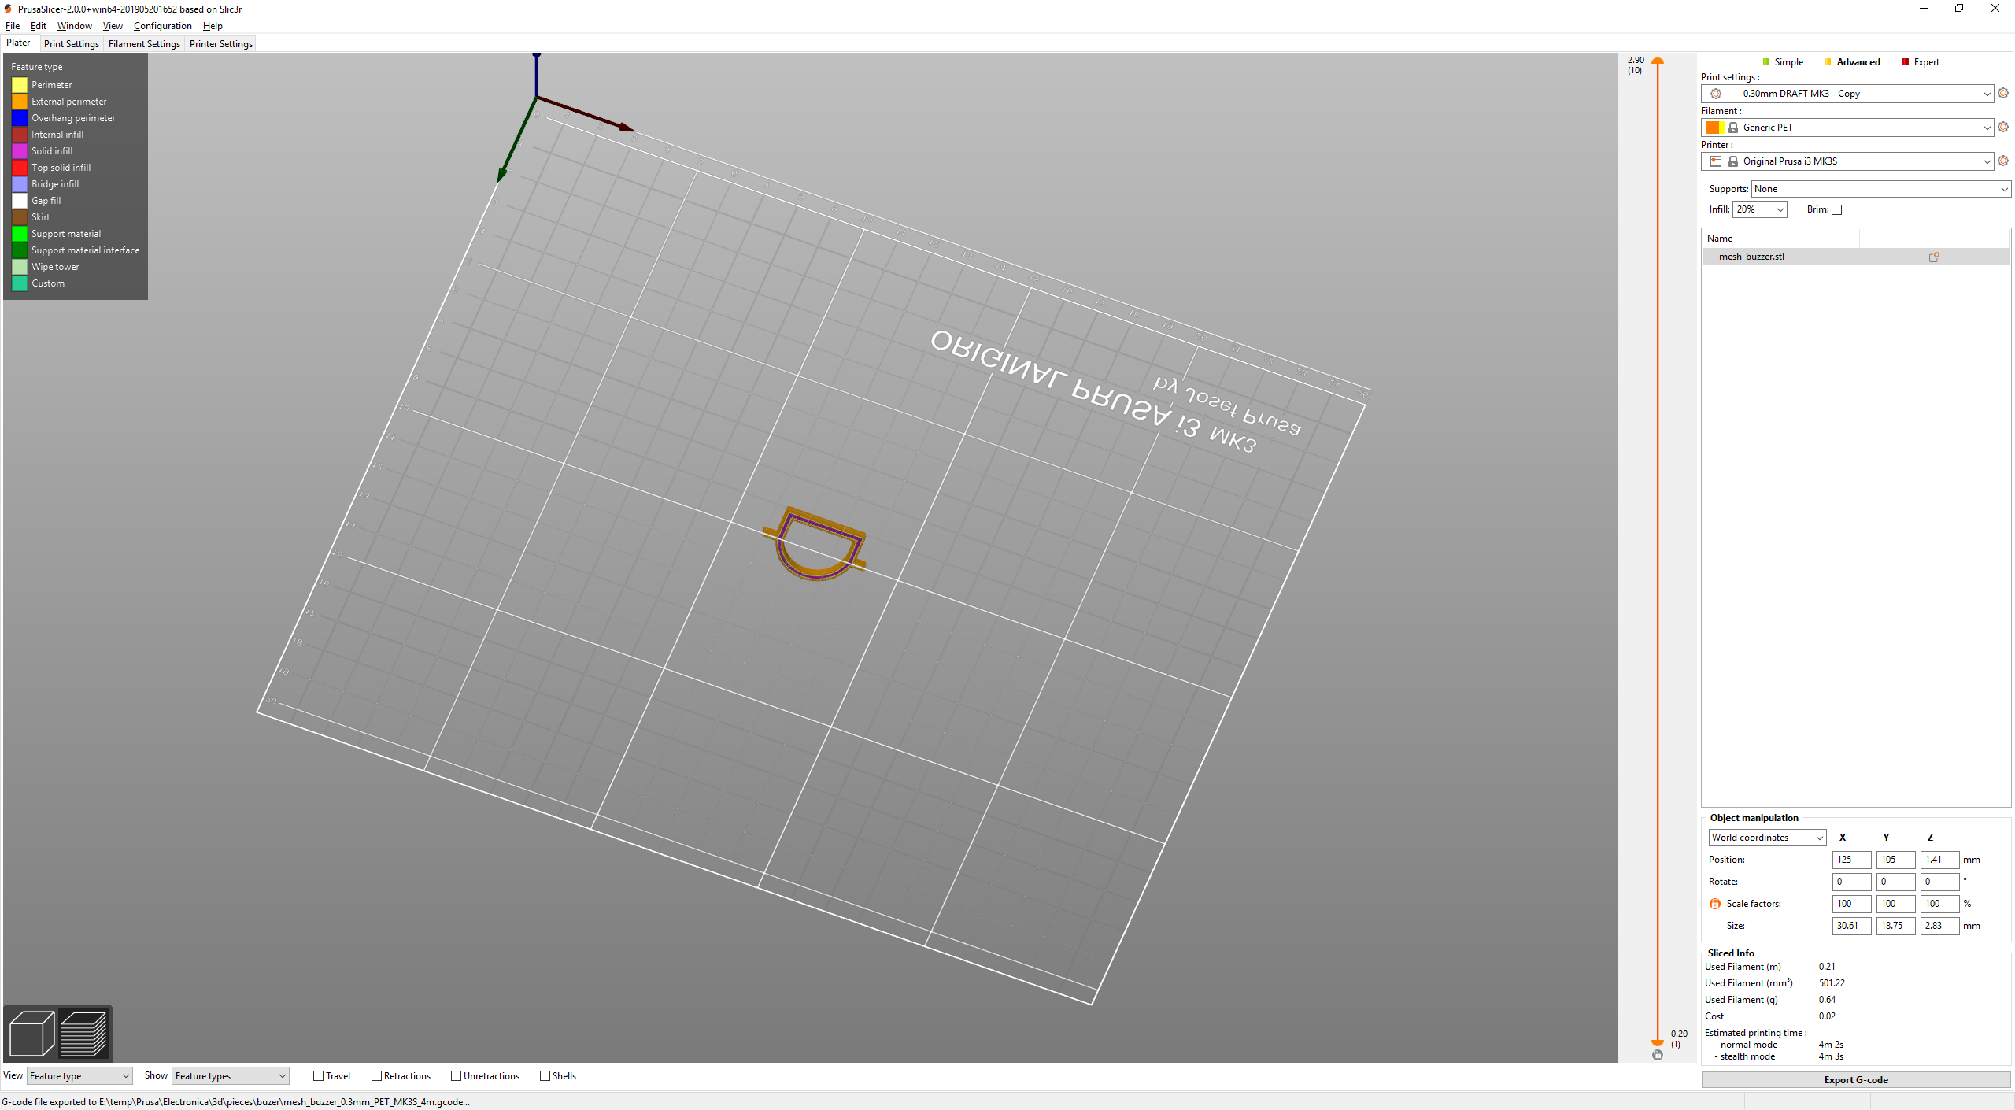
Task: Click the Bridge infill legend swatch
Action: [x=20, y=184]
